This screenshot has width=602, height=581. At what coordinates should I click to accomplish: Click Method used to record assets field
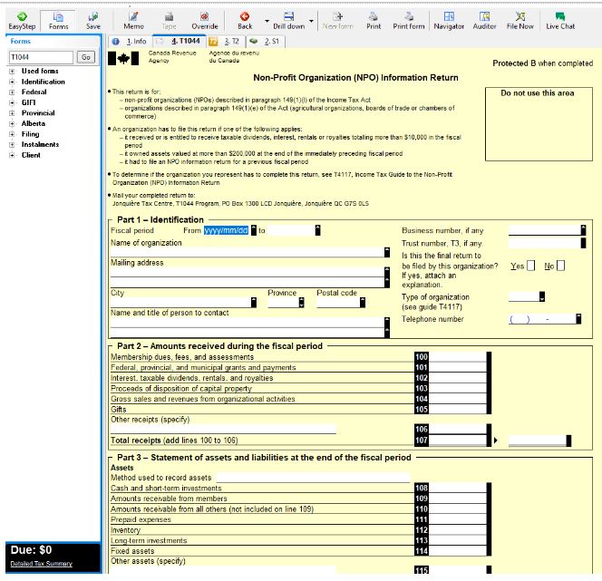pyautogui.click(x=313, y=478)
